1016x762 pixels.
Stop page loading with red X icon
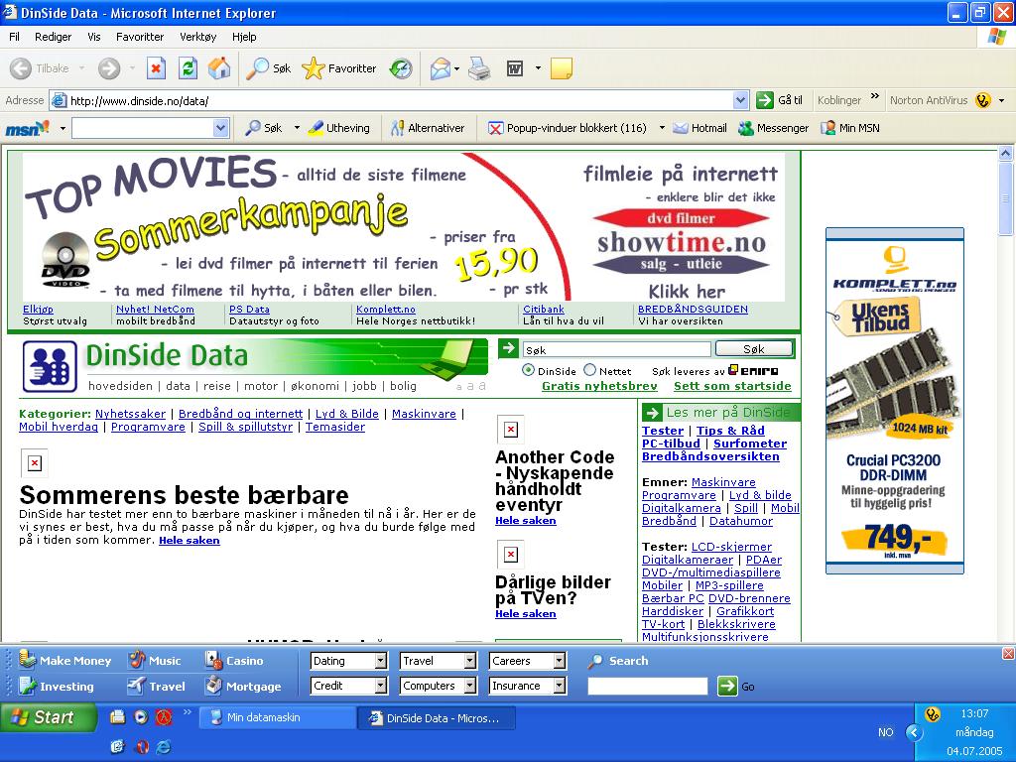156,68
